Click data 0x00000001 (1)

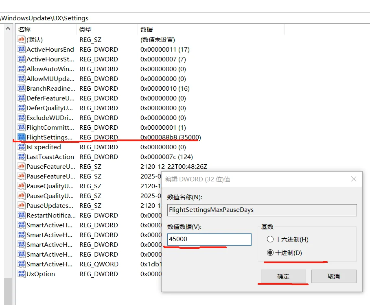[x=163, y=128]
